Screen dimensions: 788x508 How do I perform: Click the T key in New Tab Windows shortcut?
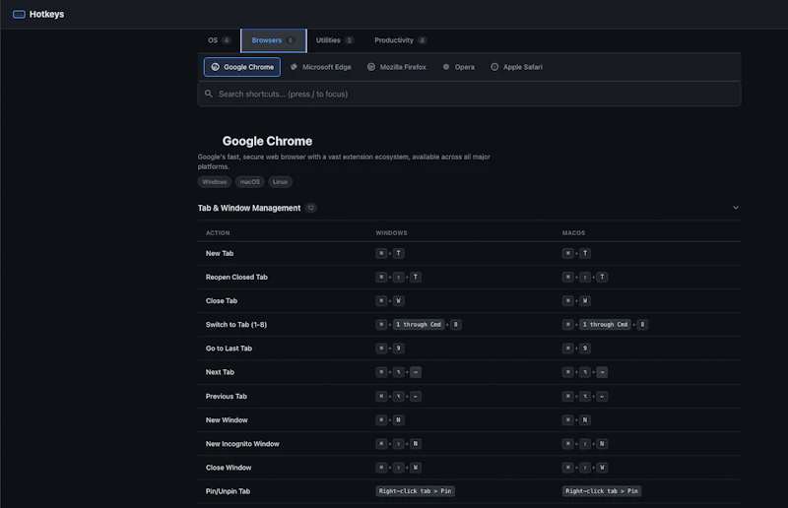399,253
